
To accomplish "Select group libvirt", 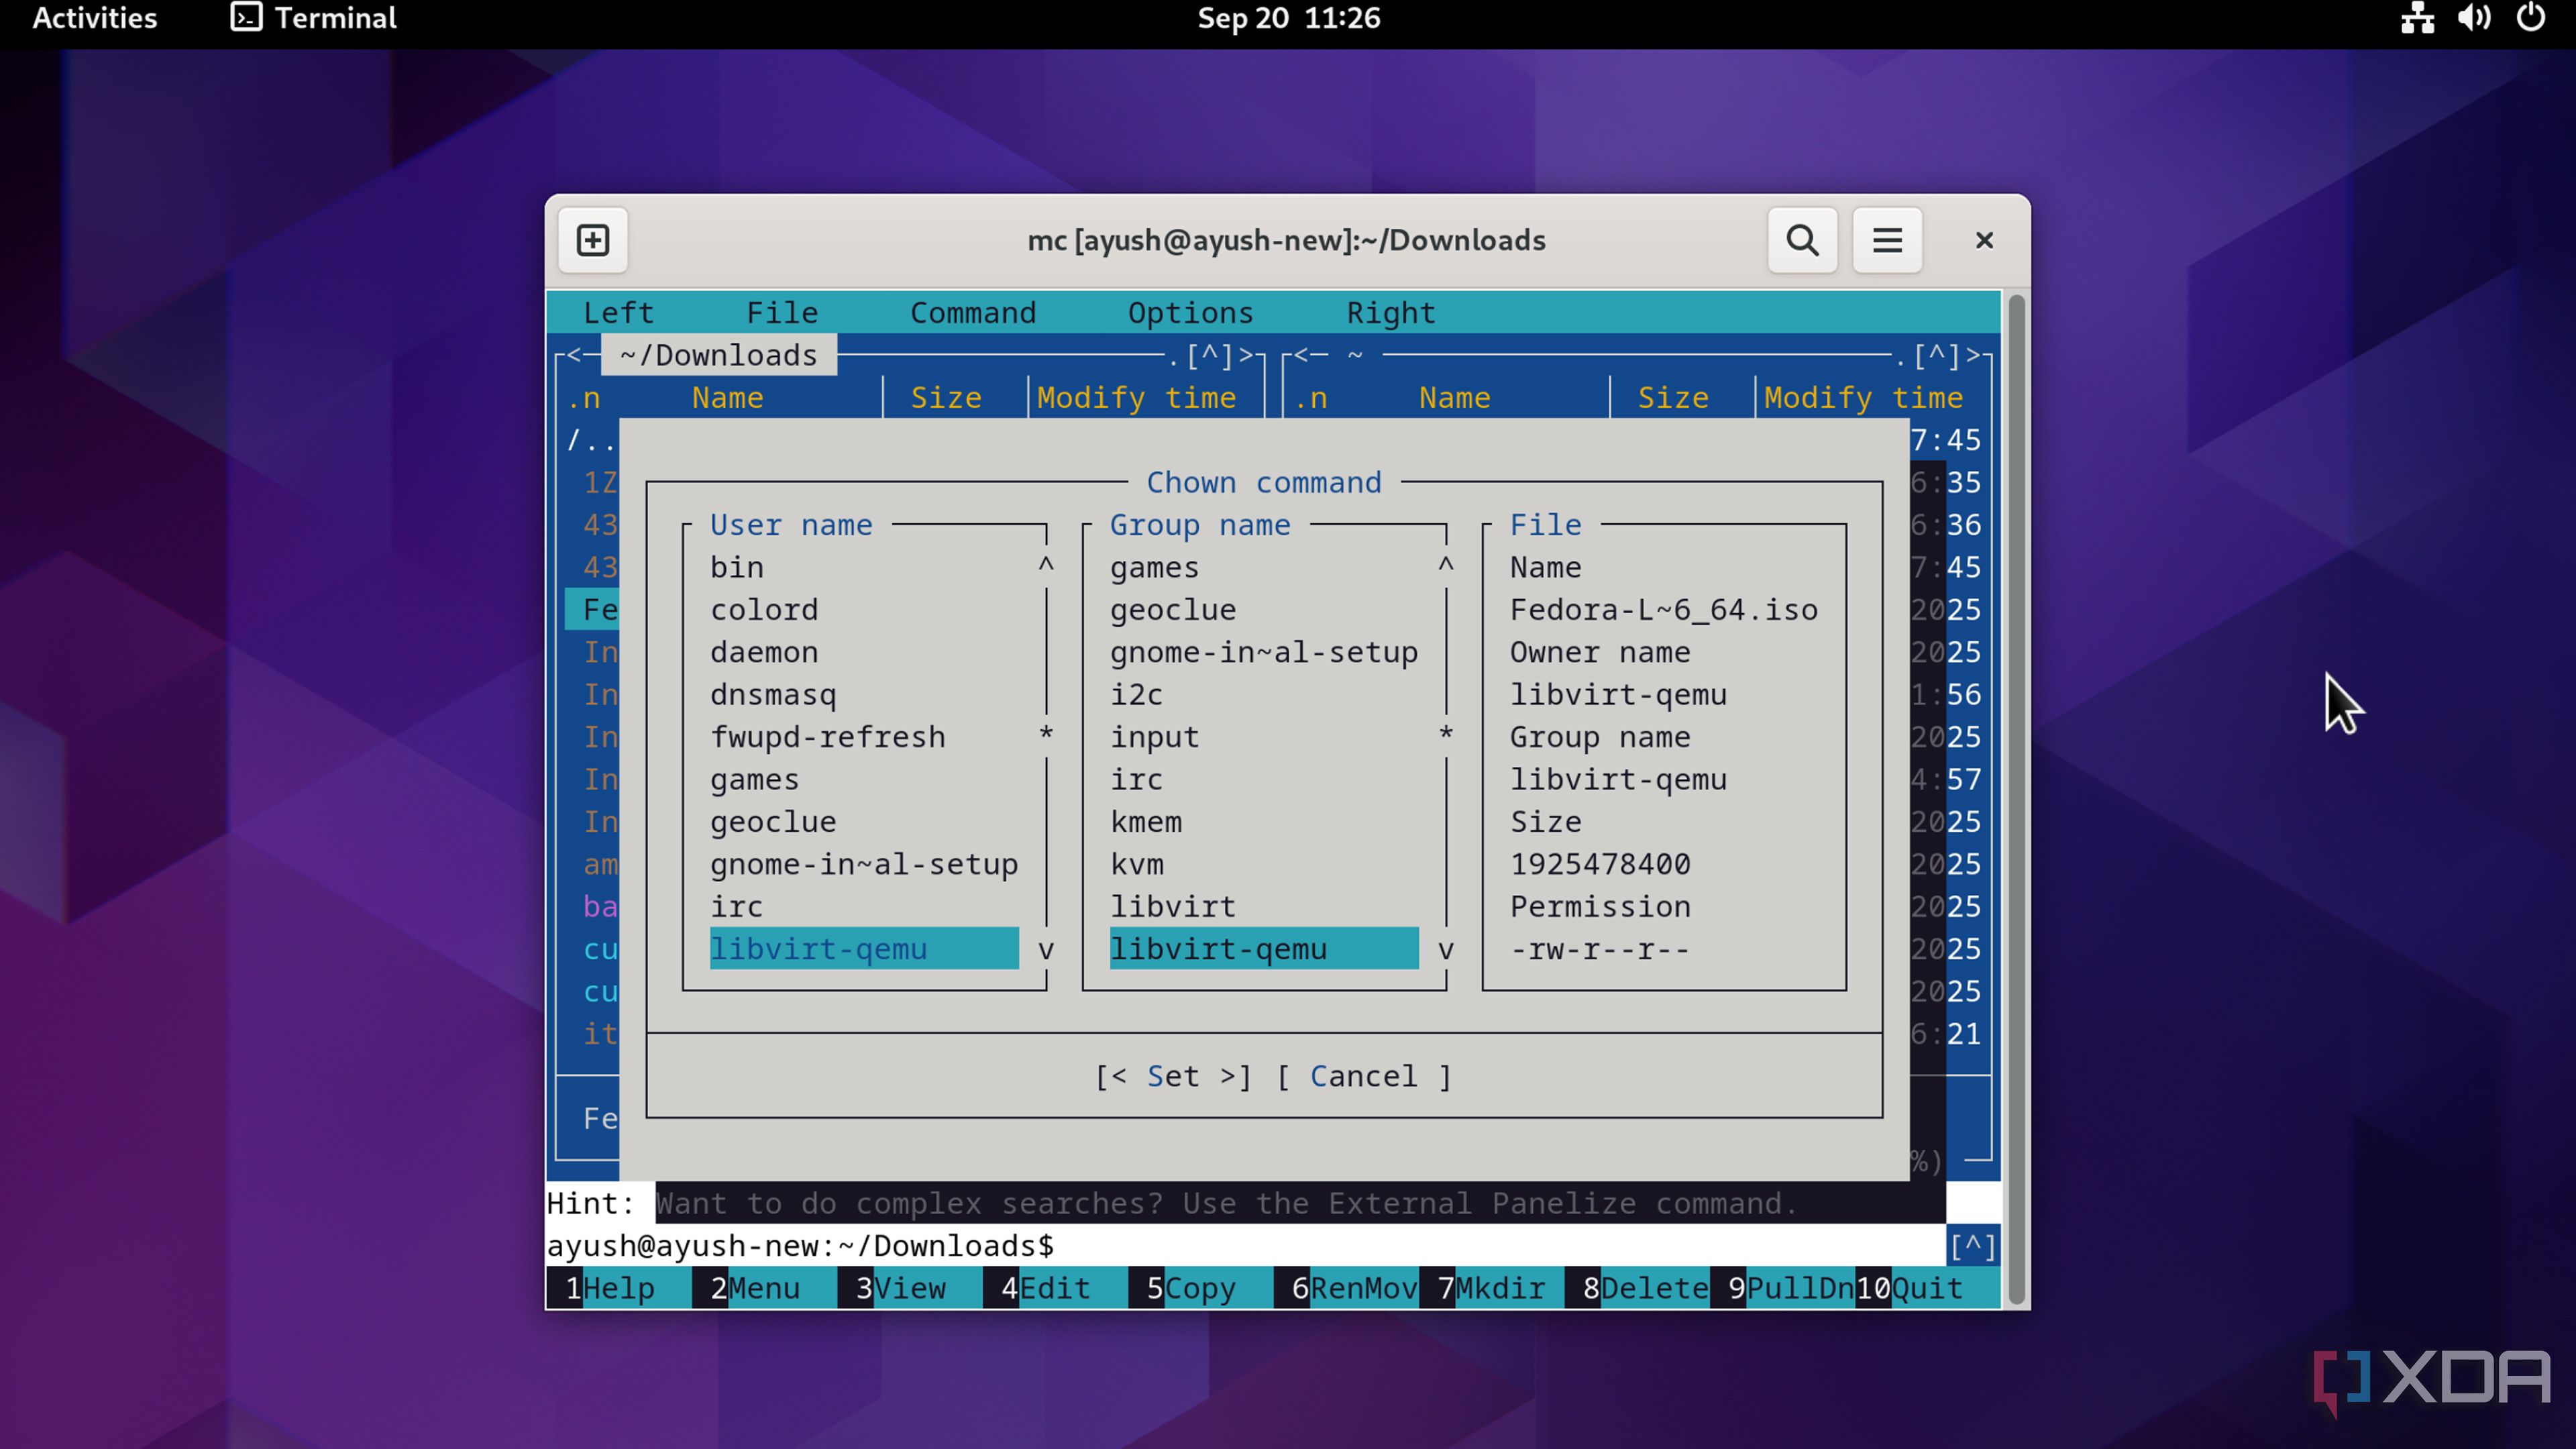I will tap(1264, 907).
